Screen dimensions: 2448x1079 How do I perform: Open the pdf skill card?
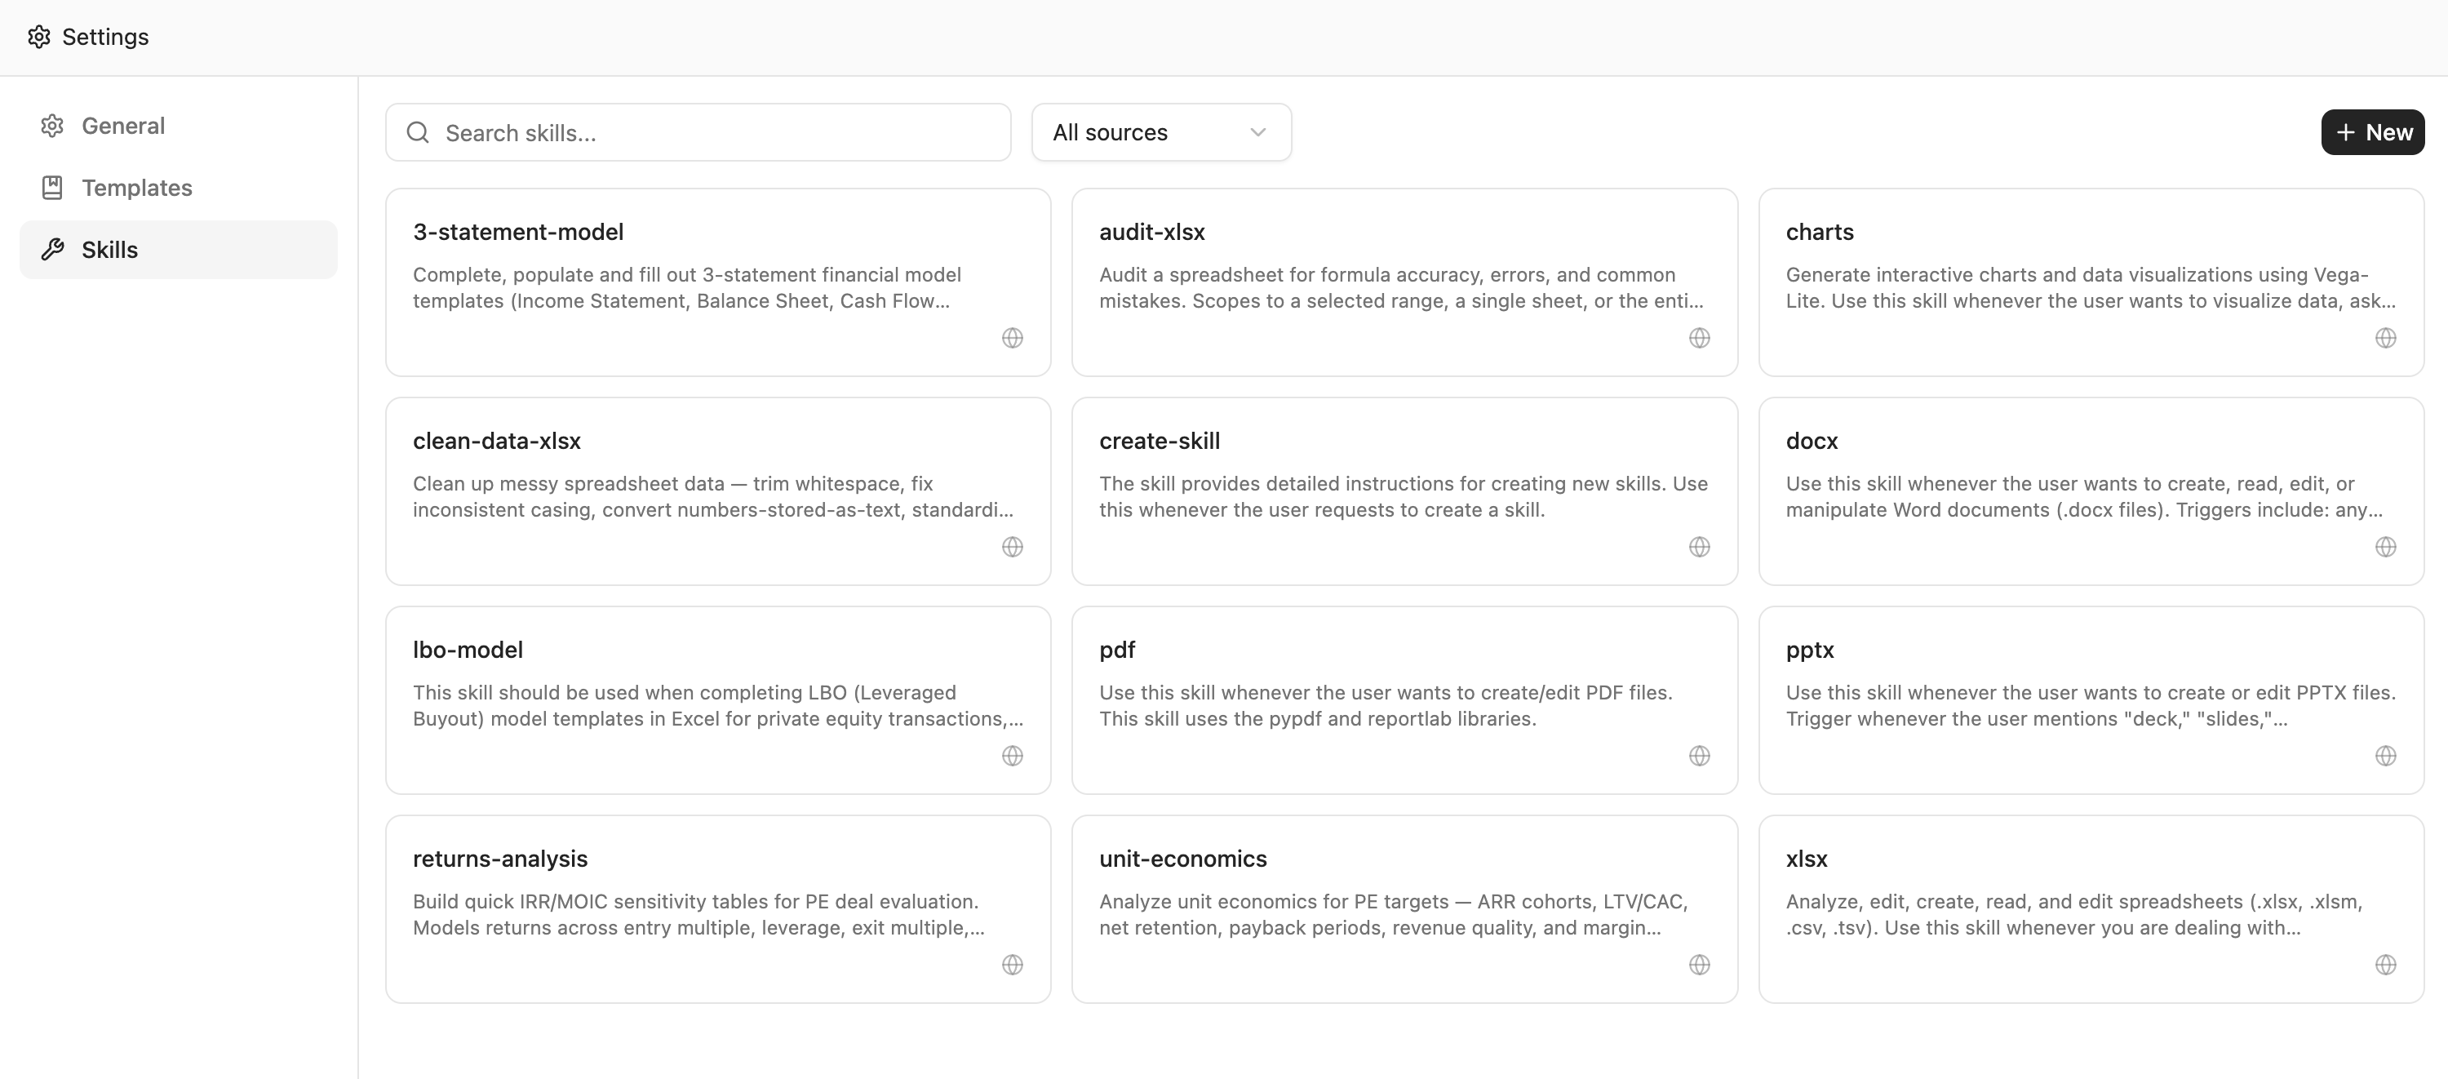[1404, 699]
